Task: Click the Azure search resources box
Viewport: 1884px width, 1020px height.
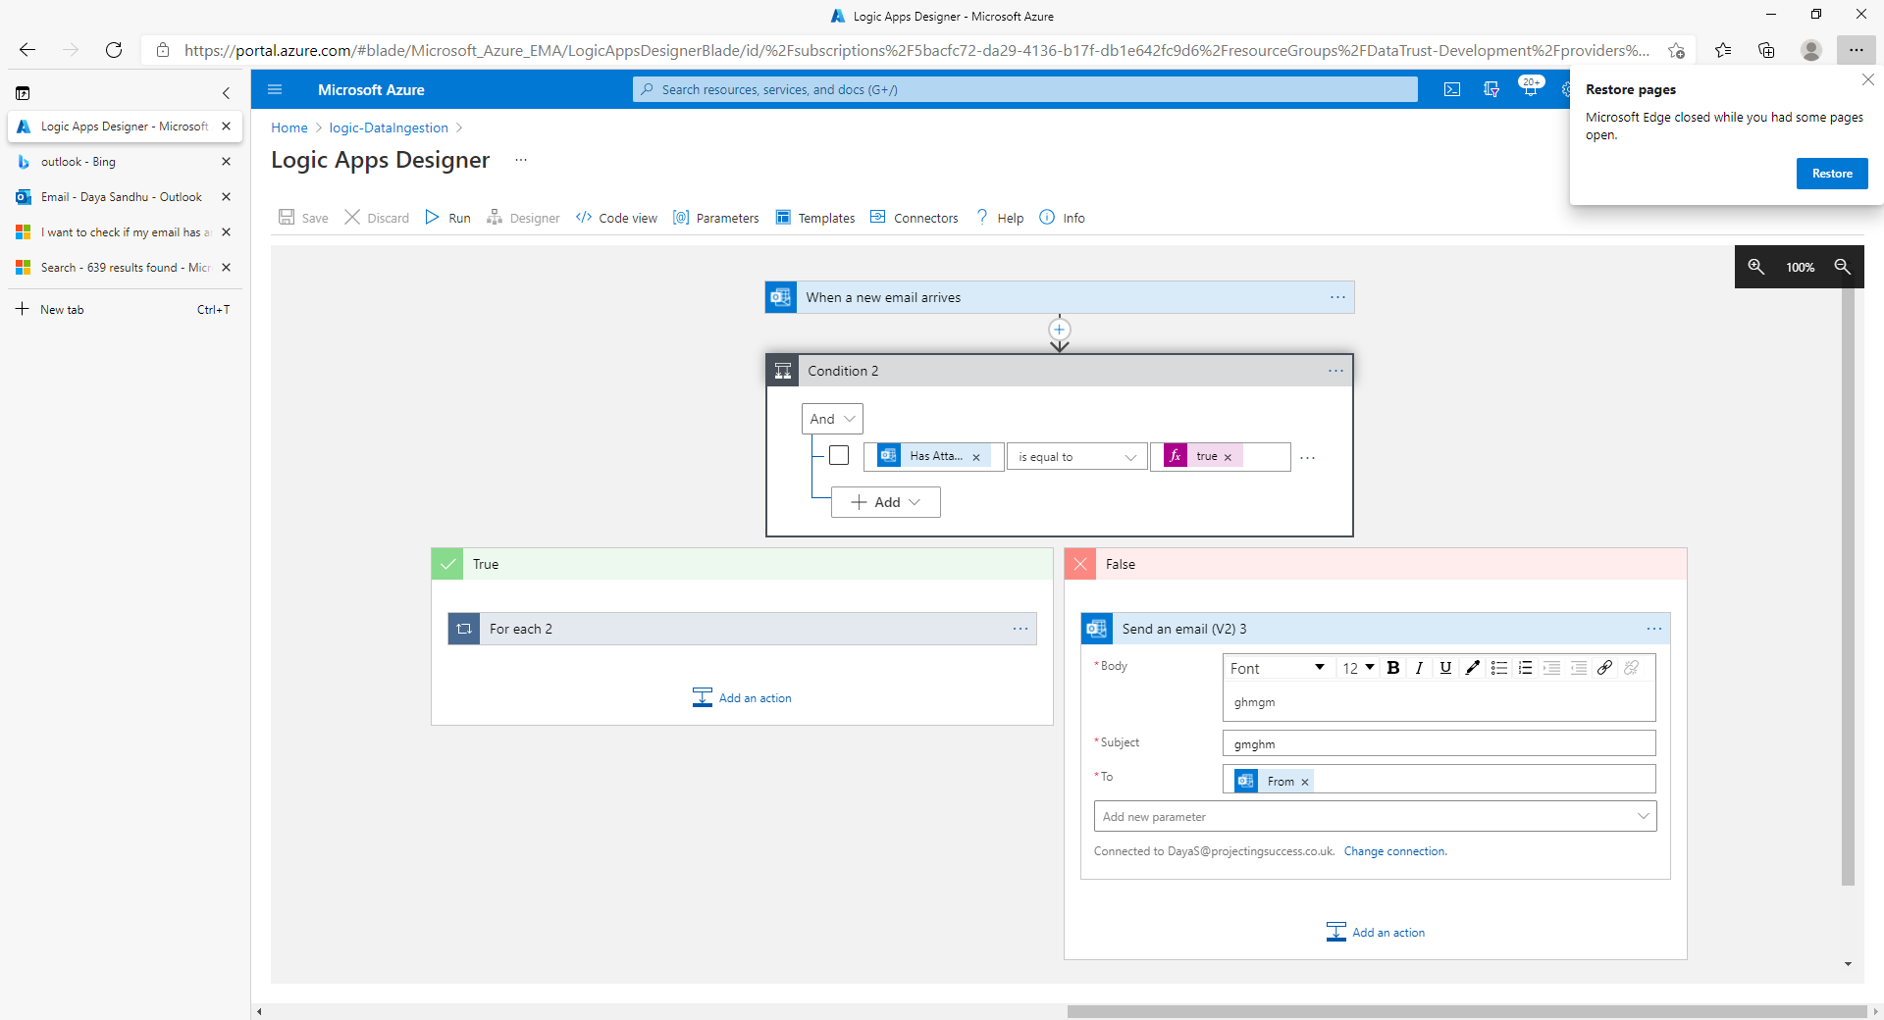Action: (1025, 89)
